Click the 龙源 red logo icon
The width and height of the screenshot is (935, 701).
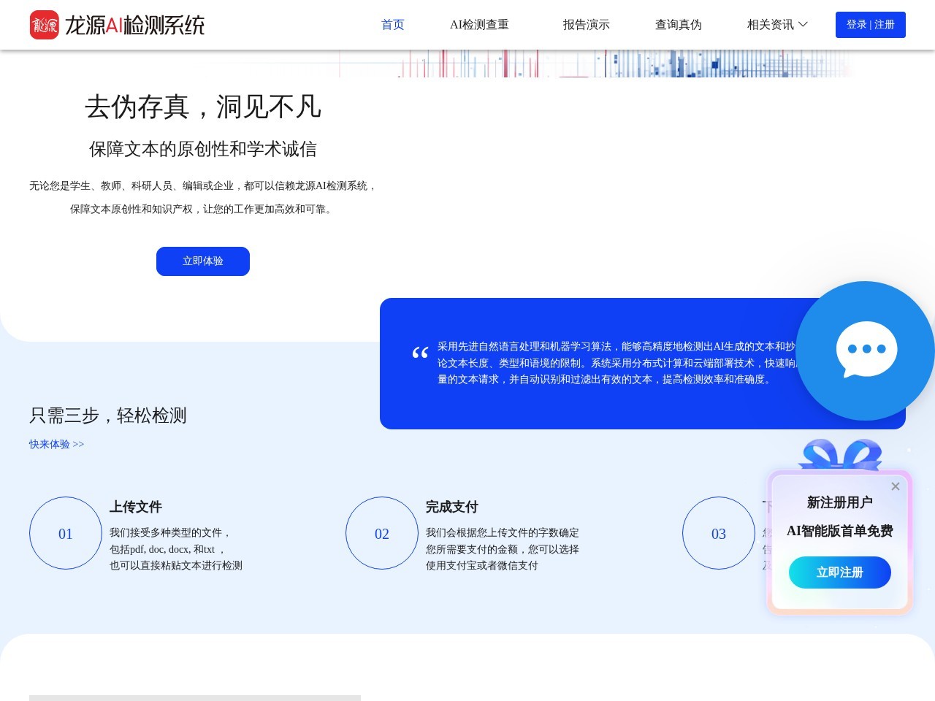(x=45, y=24)
